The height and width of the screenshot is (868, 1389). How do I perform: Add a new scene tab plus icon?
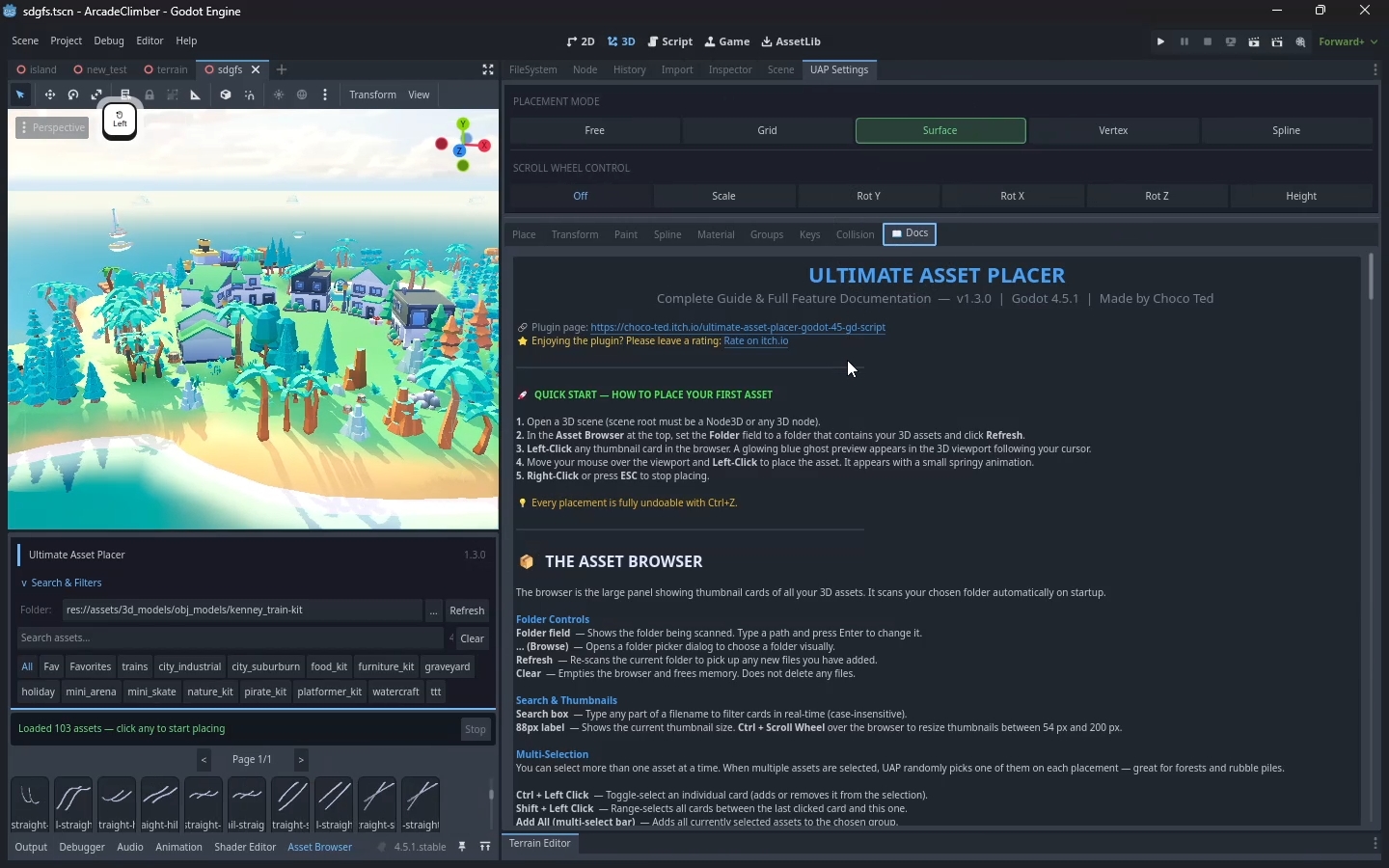tap(282, 70)
